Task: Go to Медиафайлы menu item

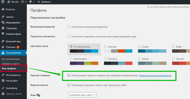Action: coord(13,22)
